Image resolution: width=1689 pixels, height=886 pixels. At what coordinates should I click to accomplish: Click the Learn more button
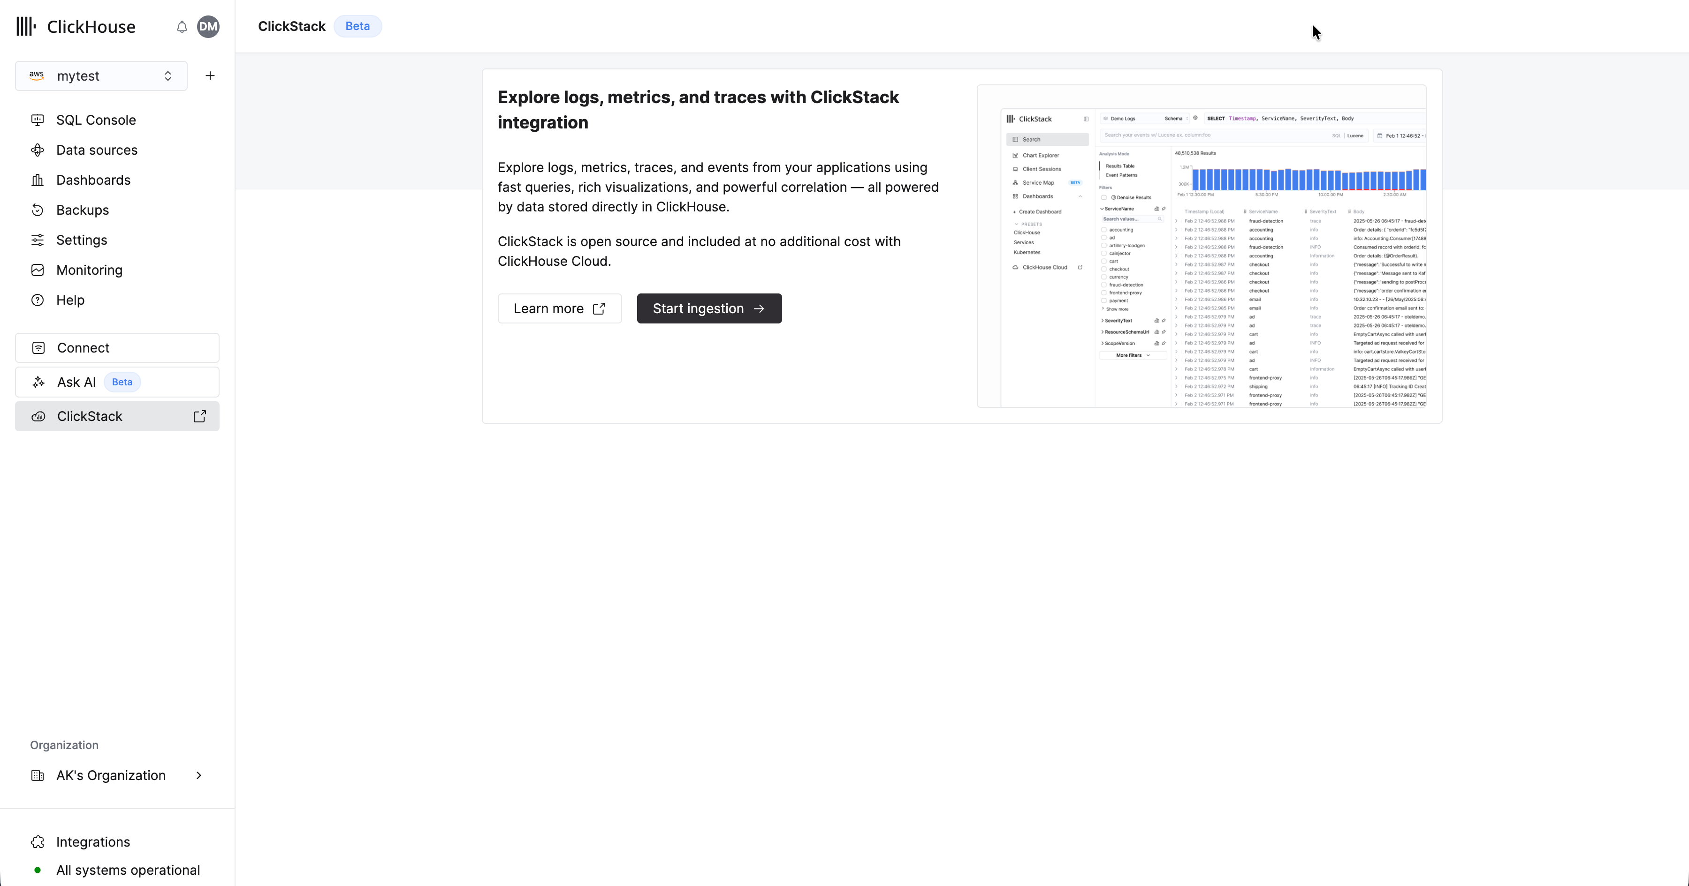pos(559,308)
